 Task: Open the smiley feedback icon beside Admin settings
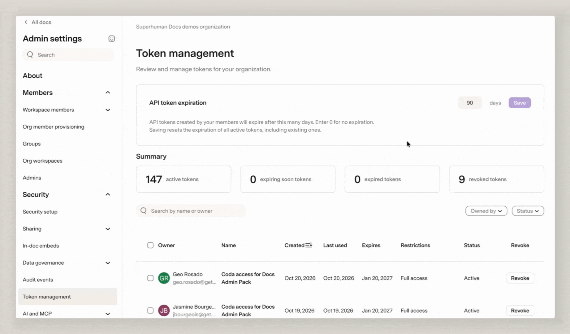[112, 39]
